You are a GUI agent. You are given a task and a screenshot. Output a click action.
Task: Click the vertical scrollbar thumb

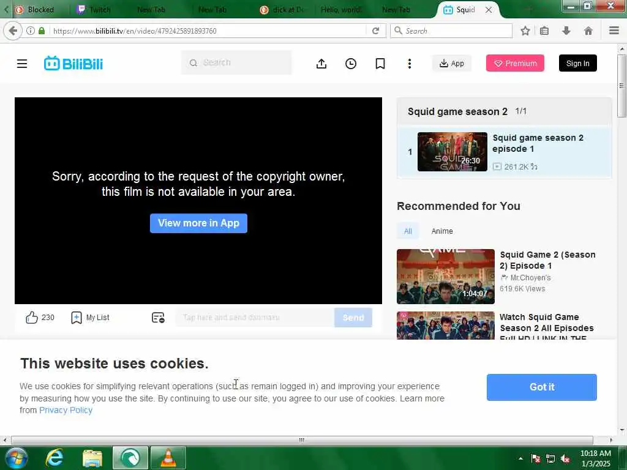click(x=622, y=86)
